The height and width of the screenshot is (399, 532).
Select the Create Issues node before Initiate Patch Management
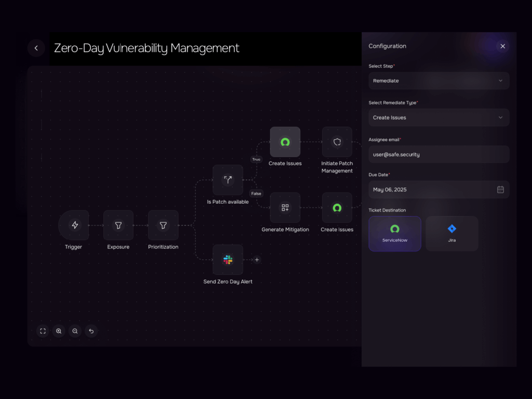tap(285, 142)
